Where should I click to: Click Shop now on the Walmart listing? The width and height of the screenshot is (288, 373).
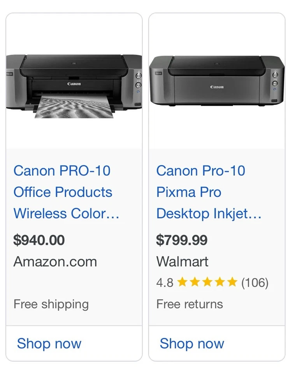pyautogui.click(x=191, y=343)
